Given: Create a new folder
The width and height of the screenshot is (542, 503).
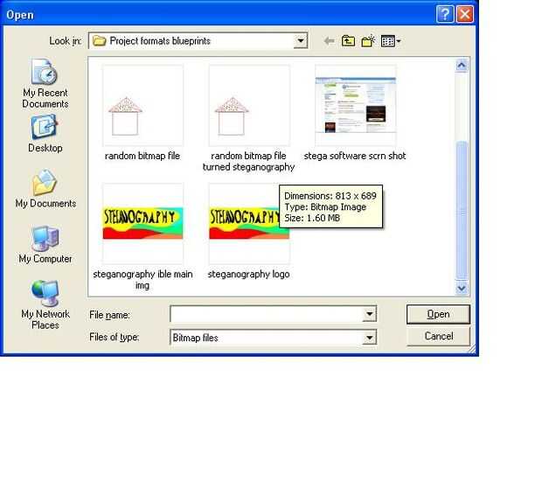Looking at the screenshot, I should (368, 41).
